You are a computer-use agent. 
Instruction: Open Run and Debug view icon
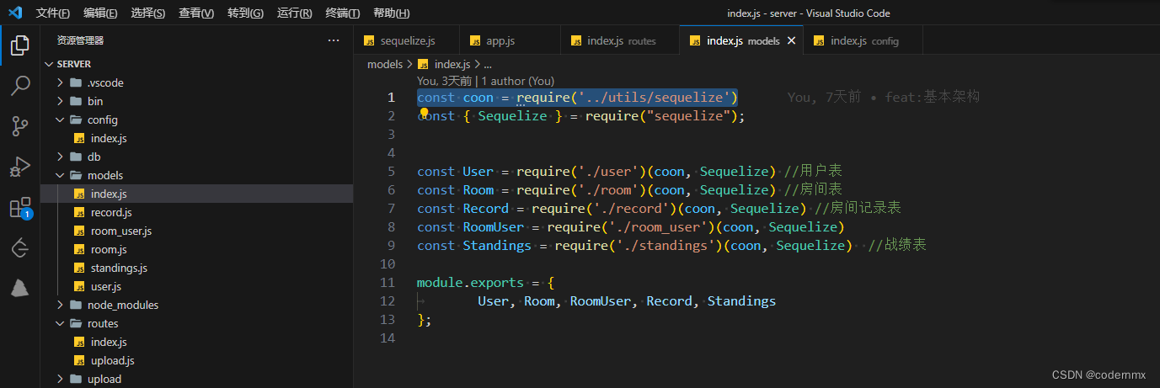click(20, 167)
